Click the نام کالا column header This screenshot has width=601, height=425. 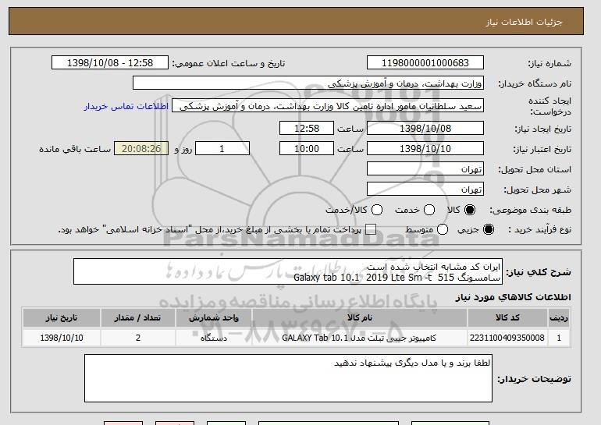click(x=360, y=318)
